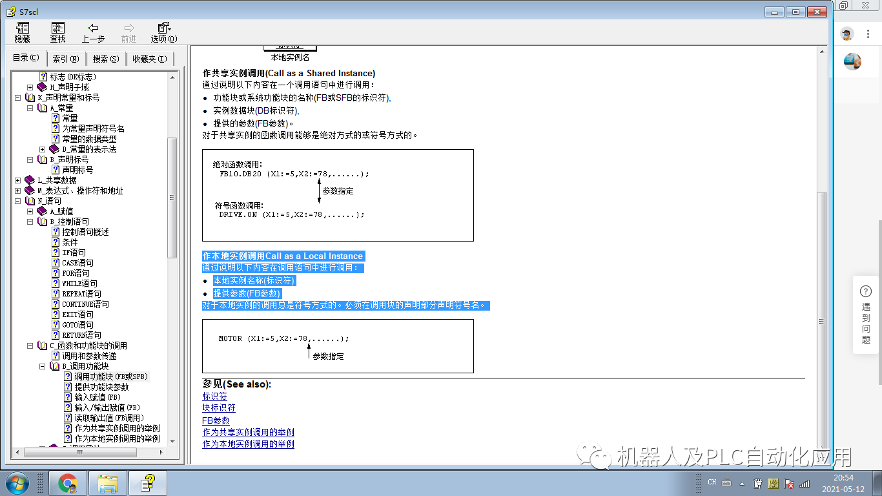Click topic icon for FOR语句
This screenshot has height=496, width=882.
click(x=56, y=273)
